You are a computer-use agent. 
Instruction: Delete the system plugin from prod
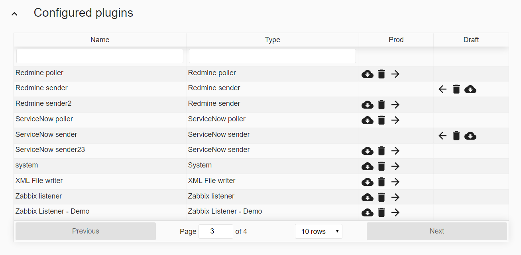381,166
